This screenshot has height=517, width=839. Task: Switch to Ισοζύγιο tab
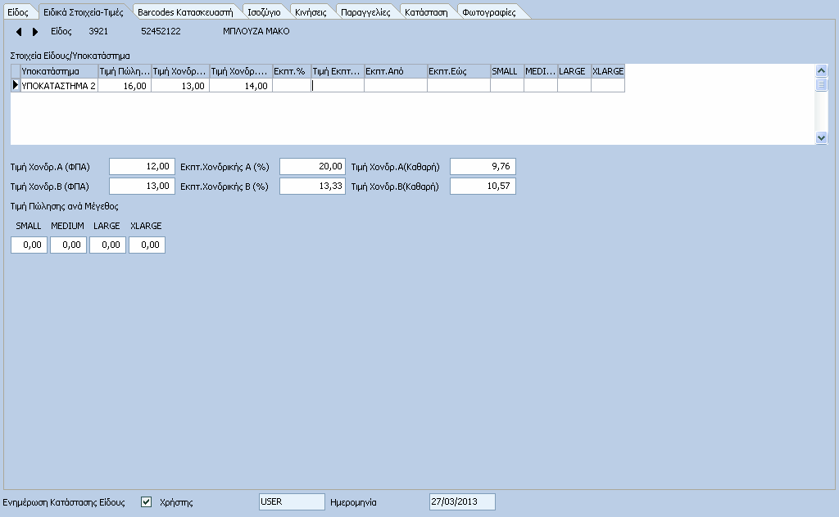[x=264, y=11]
